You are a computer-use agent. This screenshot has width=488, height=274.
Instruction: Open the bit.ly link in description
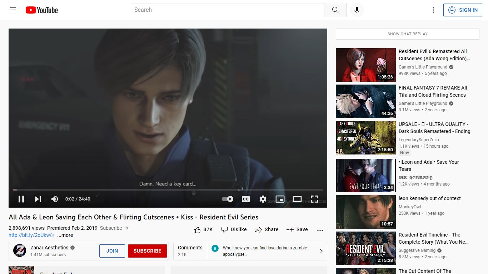click(x=32, y=235)
